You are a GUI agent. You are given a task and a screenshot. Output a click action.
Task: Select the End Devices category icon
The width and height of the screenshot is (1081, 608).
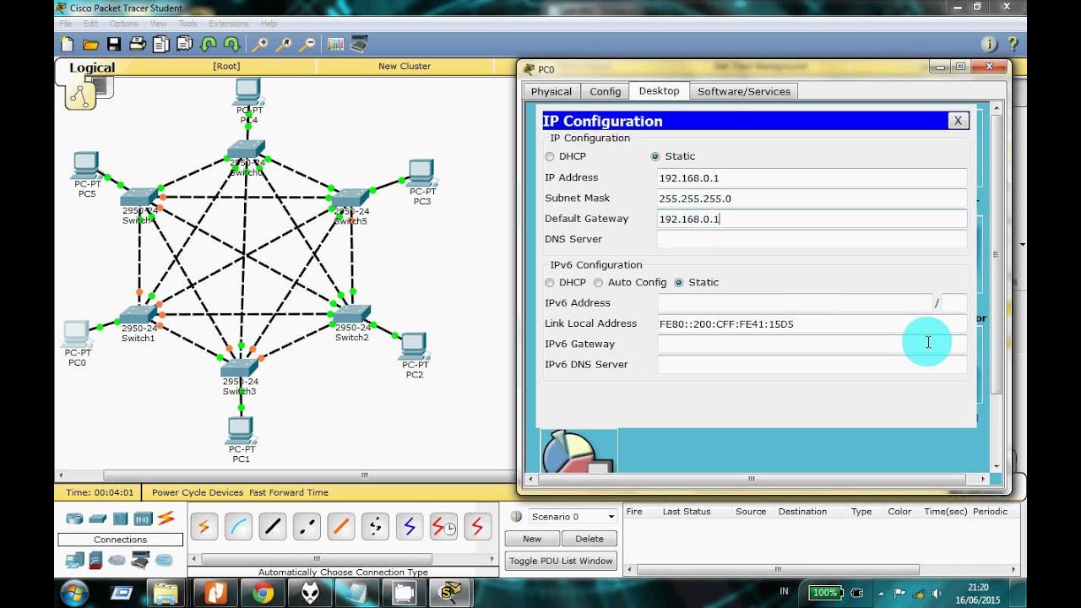coord(74,560)
